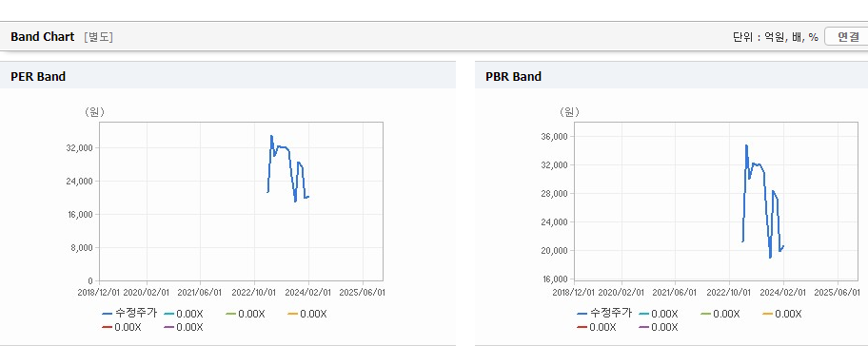Toggle teal 0.00X legend in PBR Band
Screen dimensions: 868x346
[659, 314]
